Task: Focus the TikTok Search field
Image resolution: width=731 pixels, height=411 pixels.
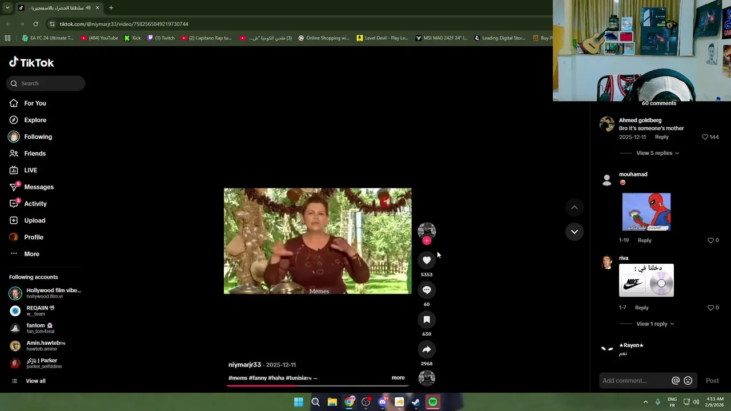Action: (x=46, y=83)
